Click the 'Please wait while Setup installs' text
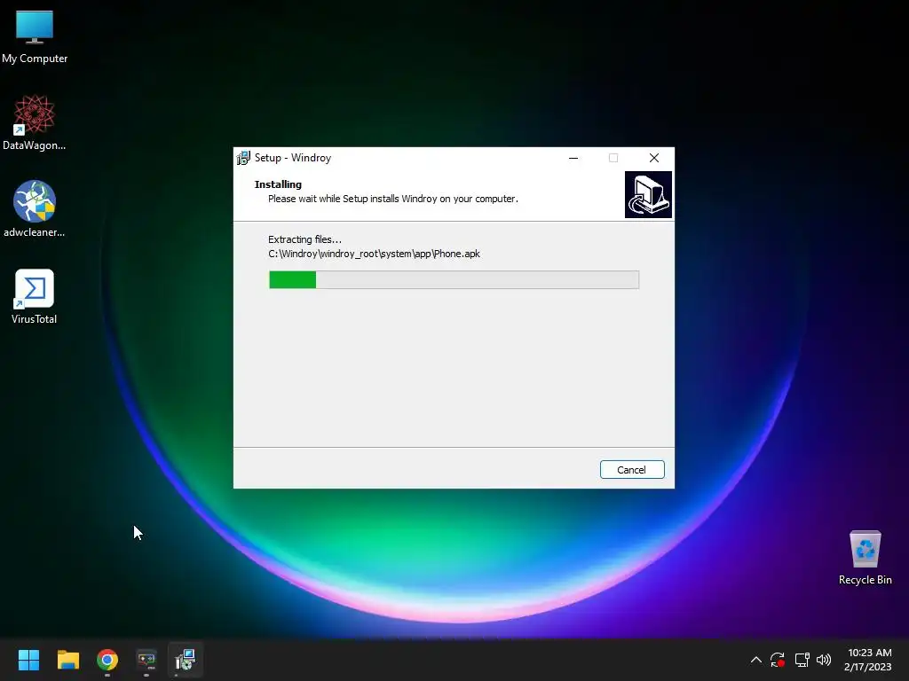909x681 pixels. click(x=393, y=199)
